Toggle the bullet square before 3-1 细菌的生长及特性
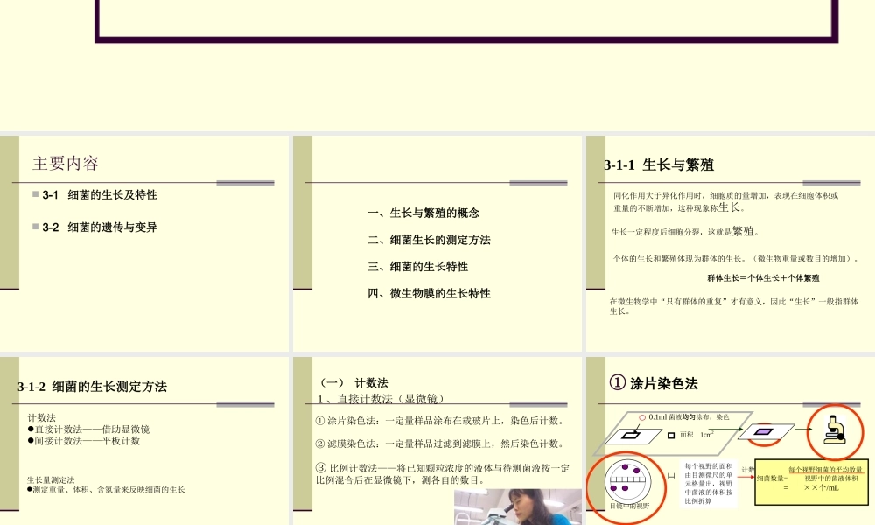 click(x=36, y=195)
